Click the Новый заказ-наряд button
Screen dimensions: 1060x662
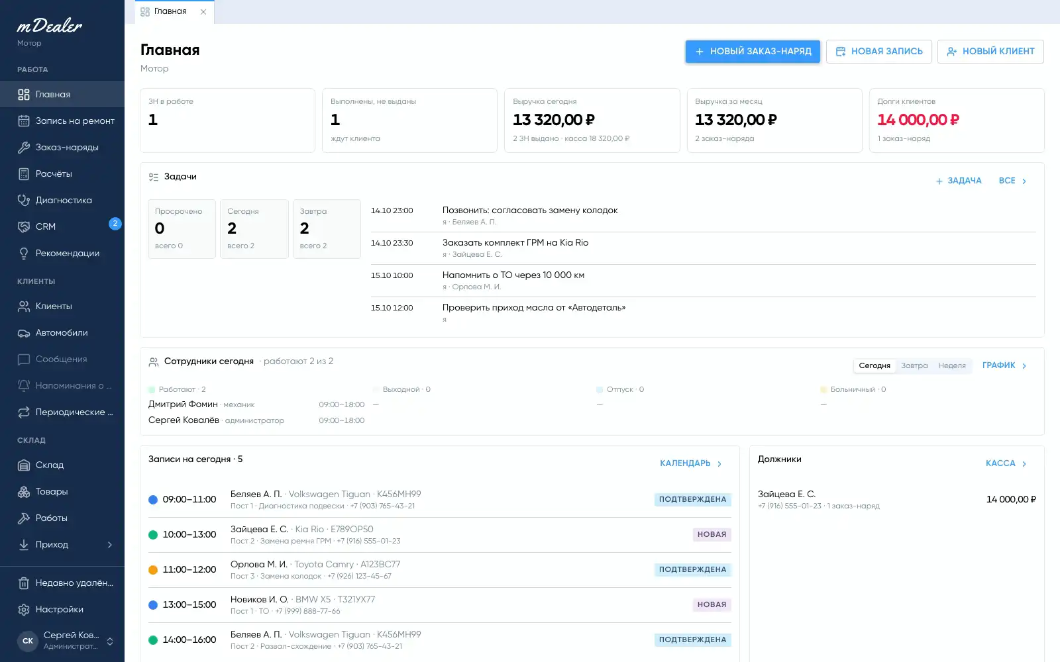tap(753, 51)
